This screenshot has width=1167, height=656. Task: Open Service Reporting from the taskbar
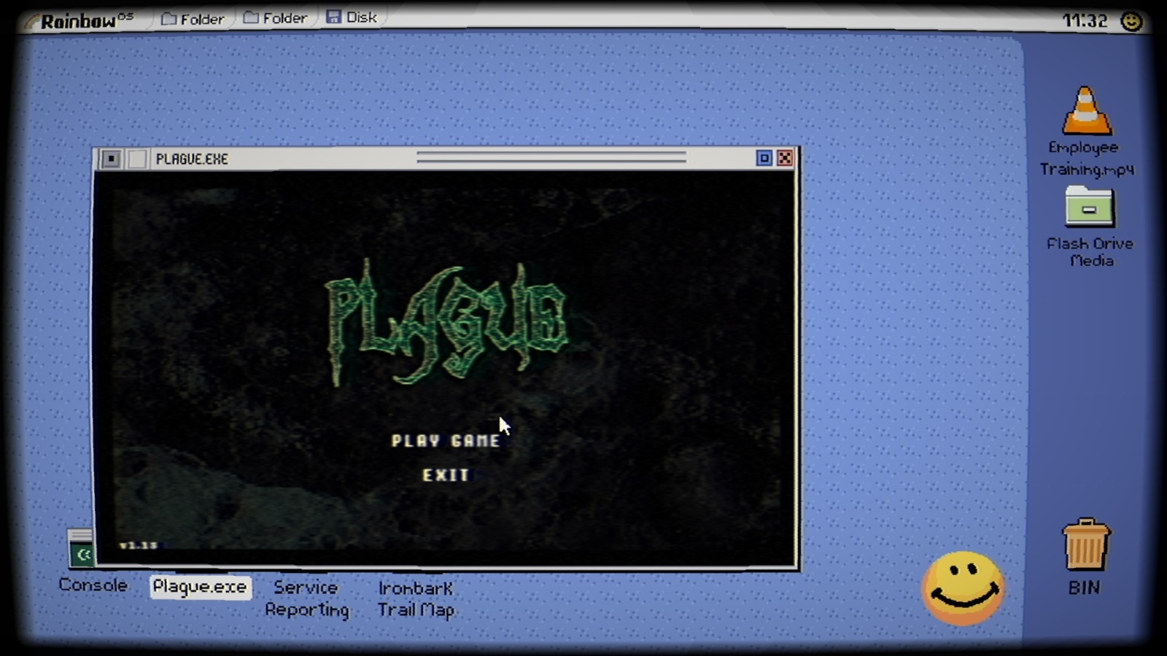306,598
